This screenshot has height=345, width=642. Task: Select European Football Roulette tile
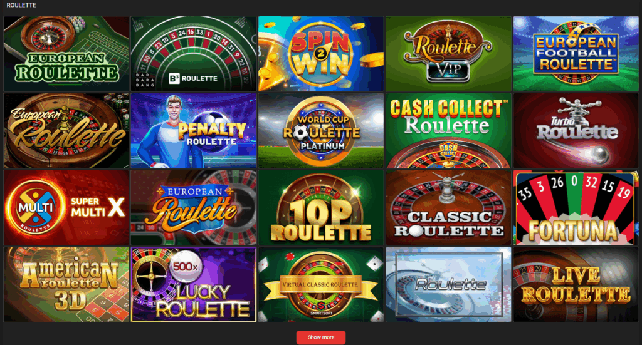[576, 54]
